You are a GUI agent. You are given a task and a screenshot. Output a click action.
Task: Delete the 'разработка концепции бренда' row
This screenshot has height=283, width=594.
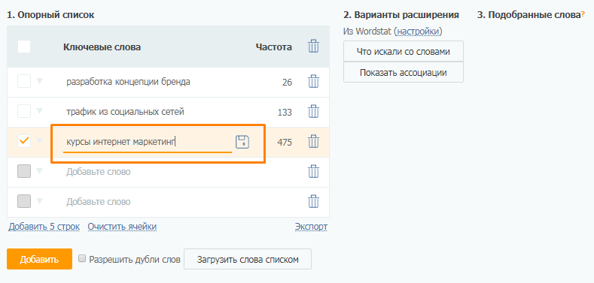(x=313, y=82)
